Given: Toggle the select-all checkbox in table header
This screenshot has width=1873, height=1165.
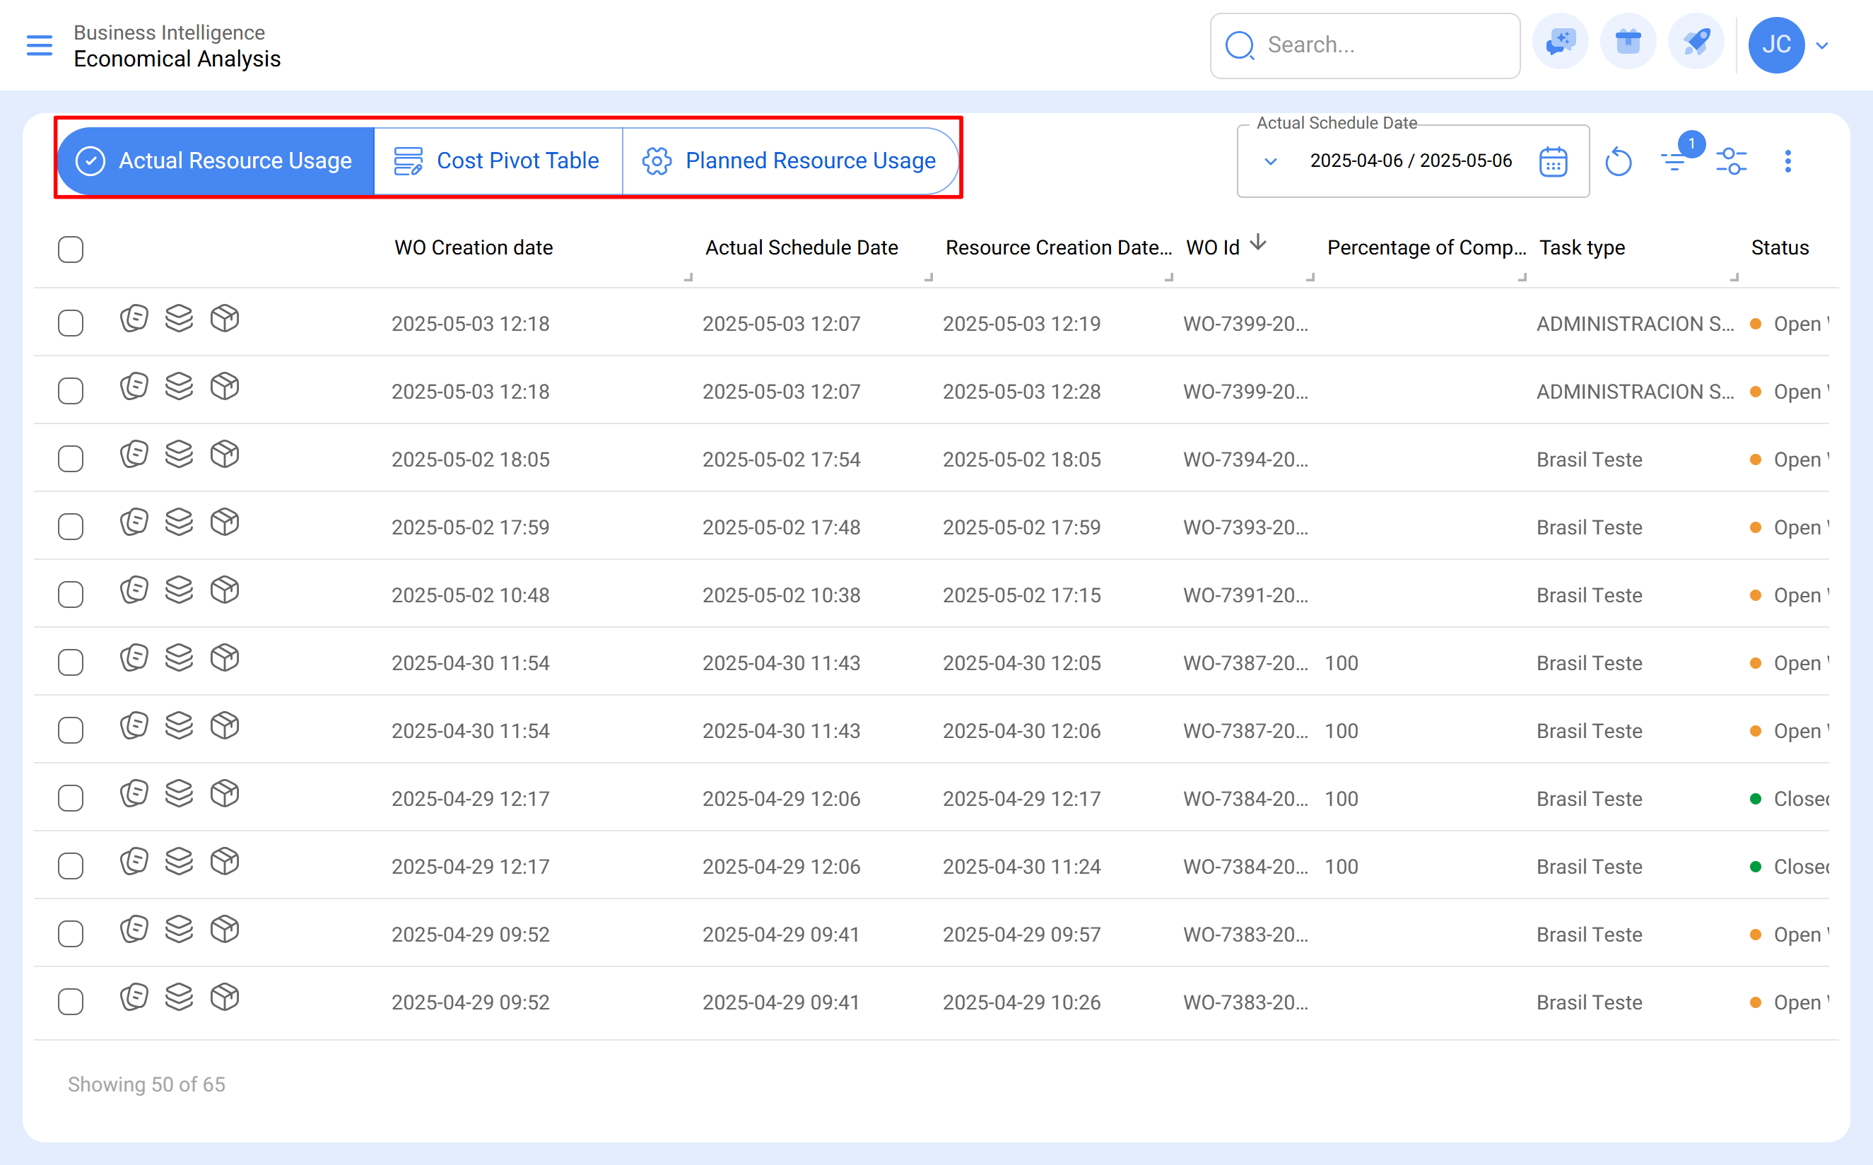Looking at the screenshot, I should point(70,249).
